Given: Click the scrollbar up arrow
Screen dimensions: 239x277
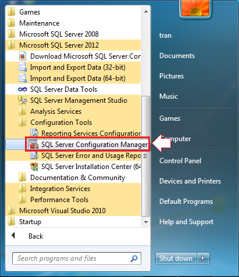Looking at the screenshot, I should 146,12.
